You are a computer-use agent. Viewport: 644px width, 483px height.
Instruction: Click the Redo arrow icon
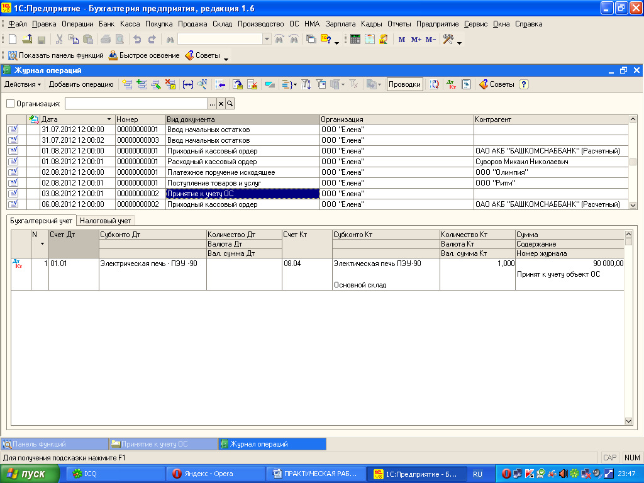click(152, 40)
